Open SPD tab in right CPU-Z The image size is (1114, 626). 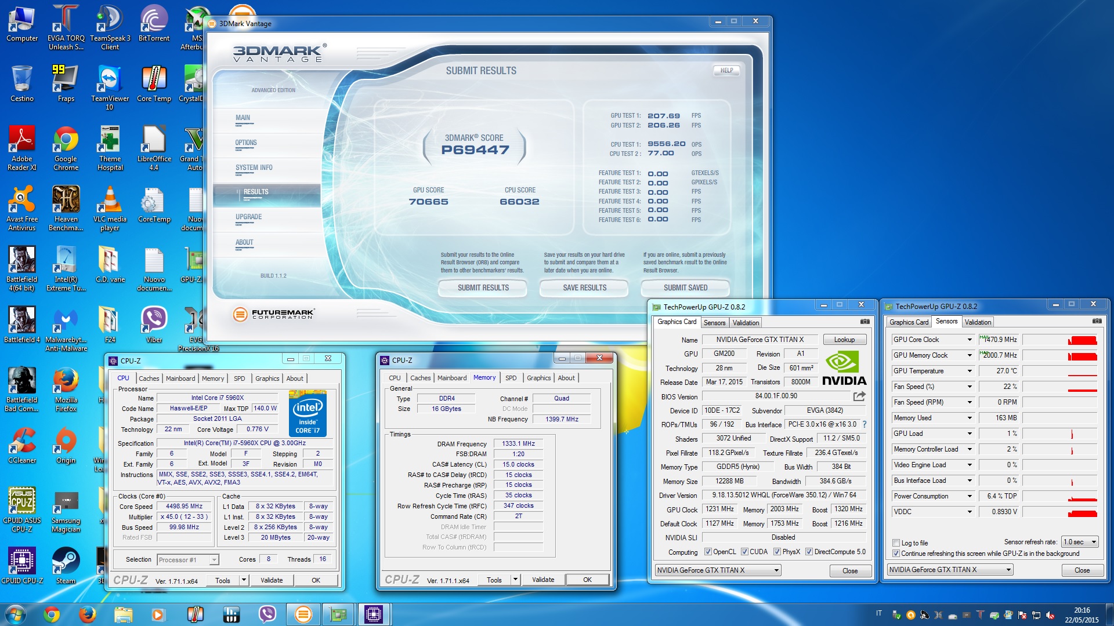coord(511,378)
